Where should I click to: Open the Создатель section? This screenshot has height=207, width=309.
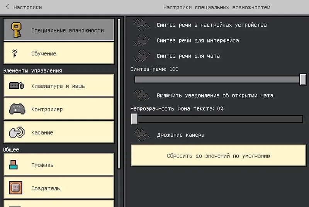(x=59, y=188)
